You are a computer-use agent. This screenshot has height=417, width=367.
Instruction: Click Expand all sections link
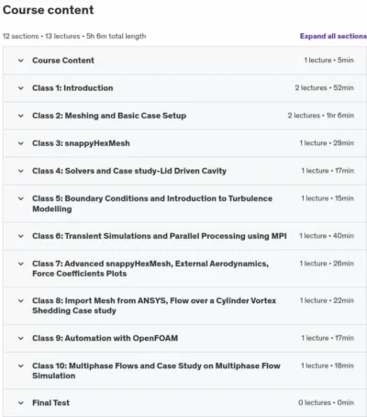coord(333,36)
